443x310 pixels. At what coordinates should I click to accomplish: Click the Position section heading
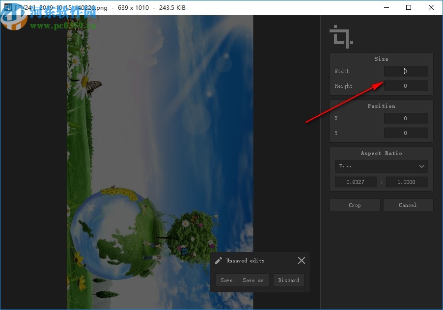point(382,106)
